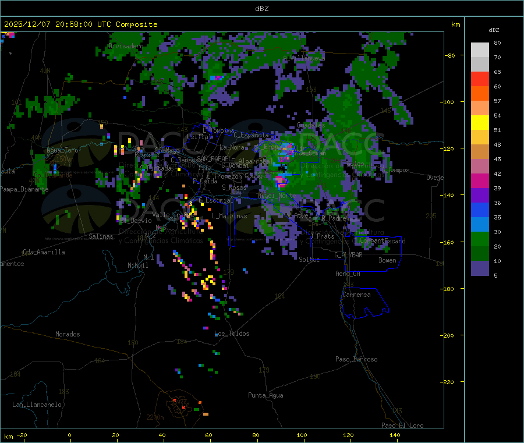
Task: Click the dBZ title at the top center
Action: coord(261,9)
